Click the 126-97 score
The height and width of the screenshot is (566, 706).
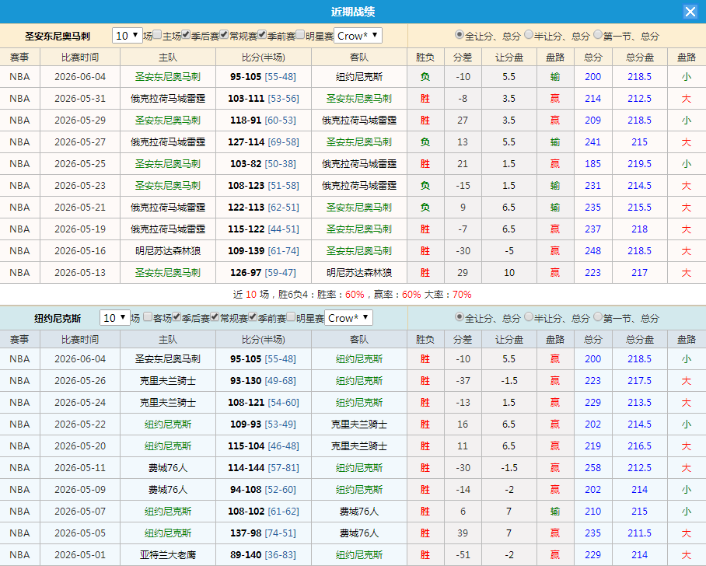[246, 272]
